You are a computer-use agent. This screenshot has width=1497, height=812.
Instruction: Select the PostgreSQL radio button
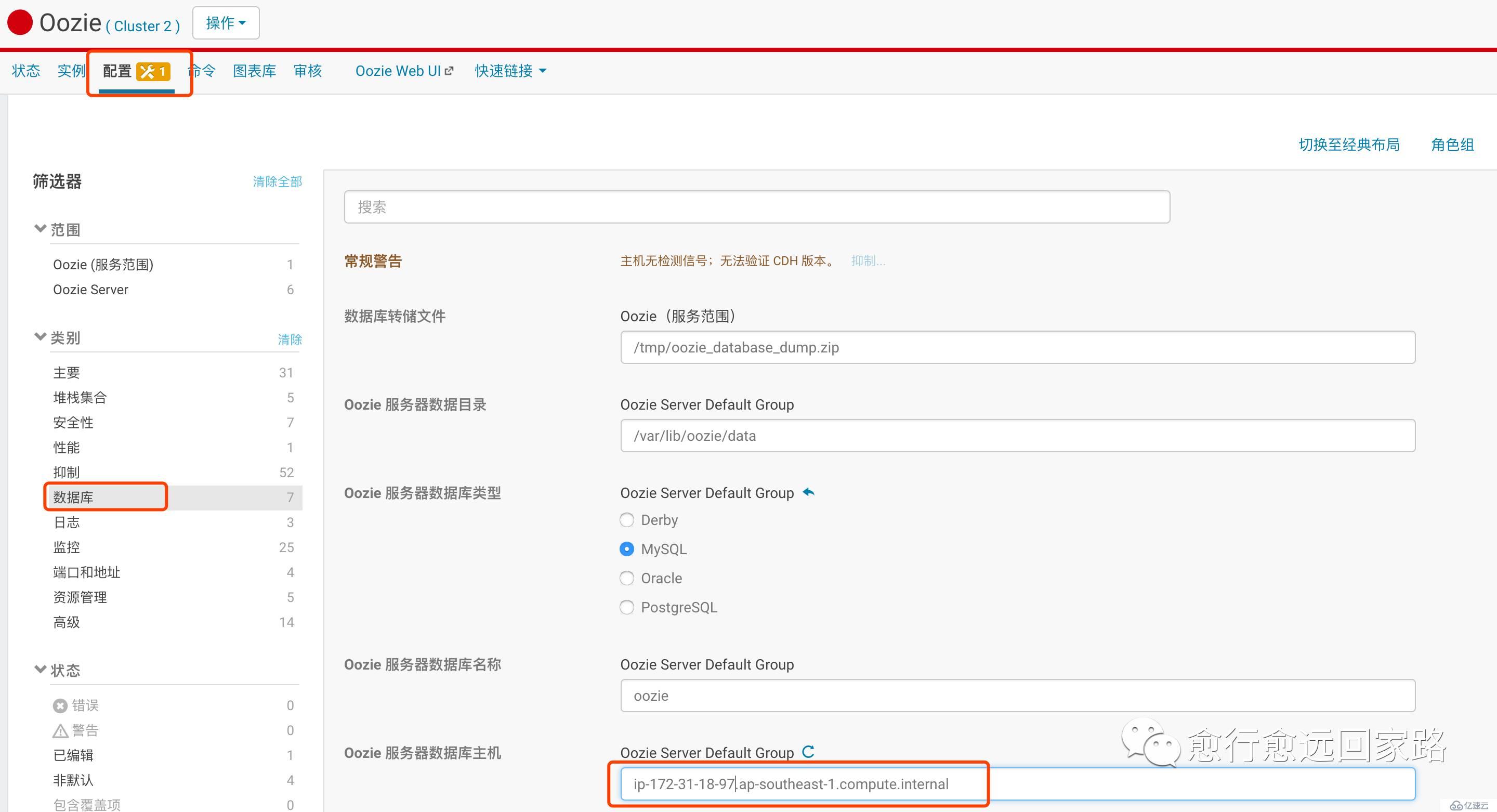pyautogui.click(x=626, y=607)
